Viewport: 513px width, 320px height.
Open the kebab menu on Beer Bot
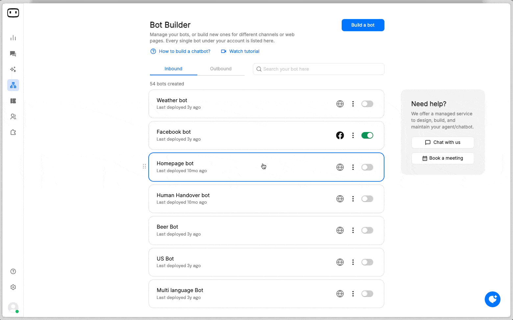(x=353, y=230)
